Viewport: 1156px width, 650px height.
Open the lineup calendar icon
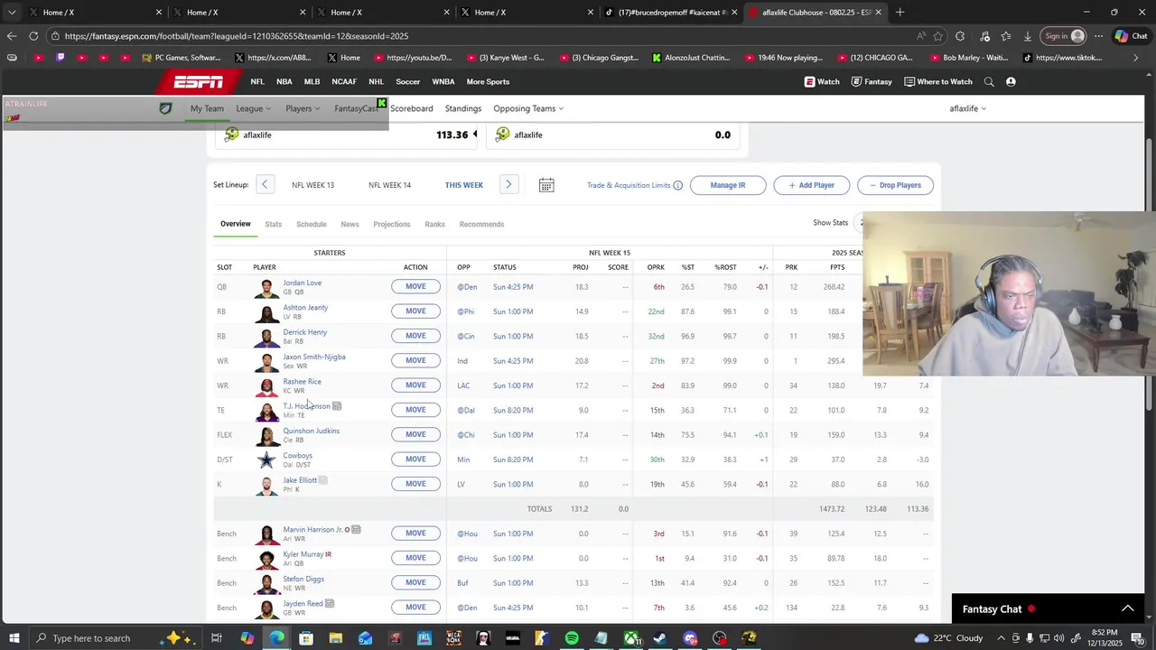point(546,185)
